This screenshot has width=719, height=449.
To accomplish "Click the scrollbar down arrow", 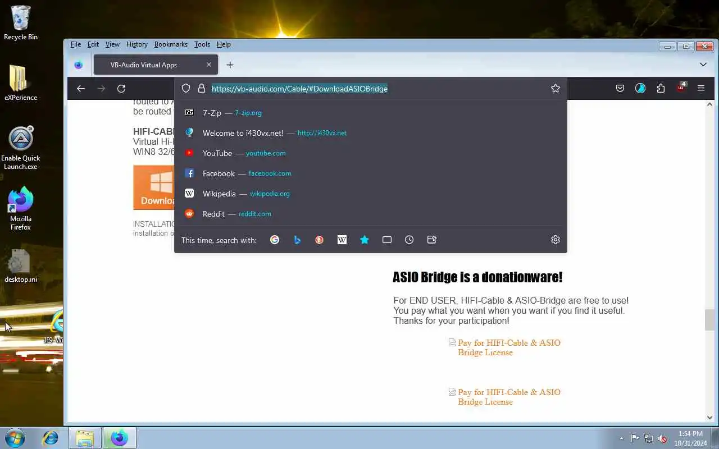I will (709, 418).
